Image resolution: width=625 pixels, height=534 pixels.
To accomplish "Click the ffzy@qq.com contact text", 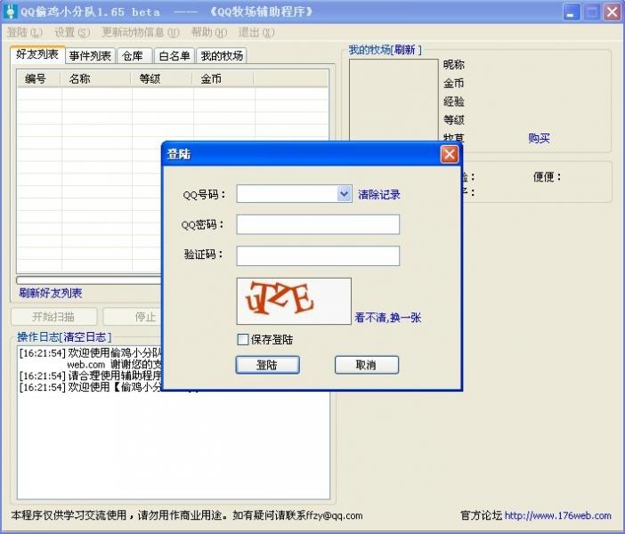I will click(334, 515).
